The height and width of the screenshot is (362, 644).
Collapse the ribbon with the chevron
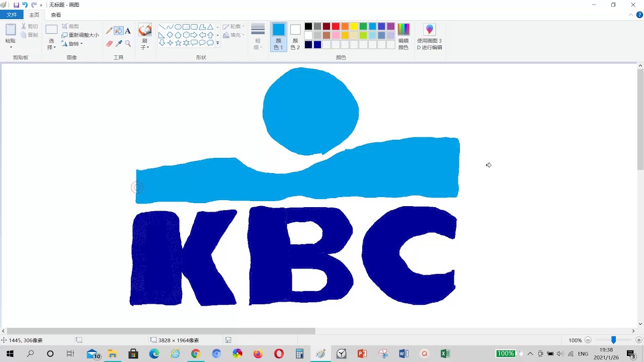point(631,15)
